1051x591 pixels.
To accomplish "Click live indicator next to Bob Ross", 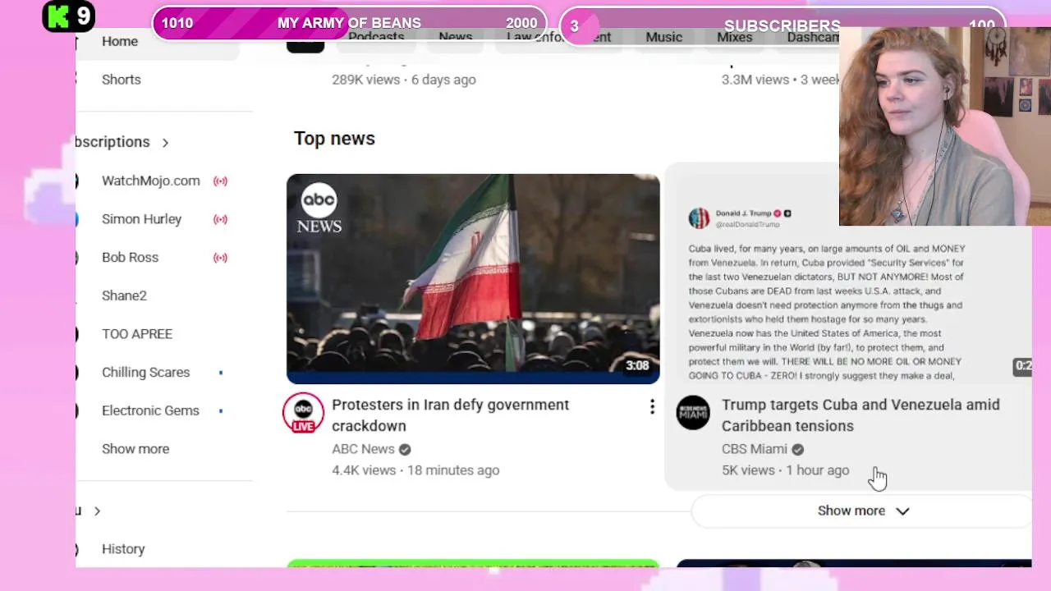I will (x=220, y=257).
